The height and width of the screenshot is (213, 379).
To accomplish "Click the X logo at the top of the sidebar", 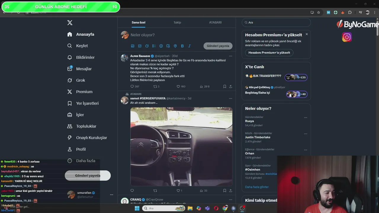I will pyautogui.click(x=70, y=23).
